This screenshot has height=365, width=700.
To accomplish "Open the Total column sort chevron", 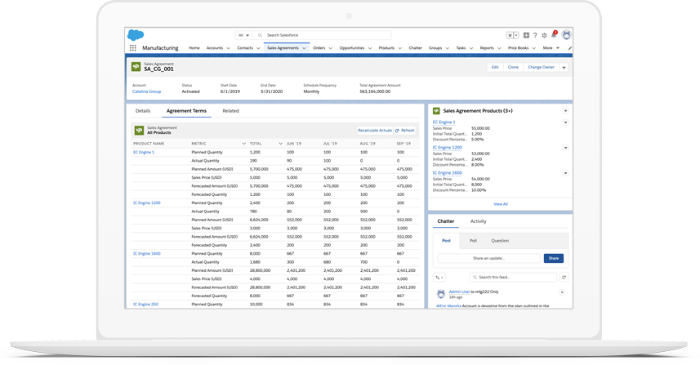I will [x=280, y=144].
